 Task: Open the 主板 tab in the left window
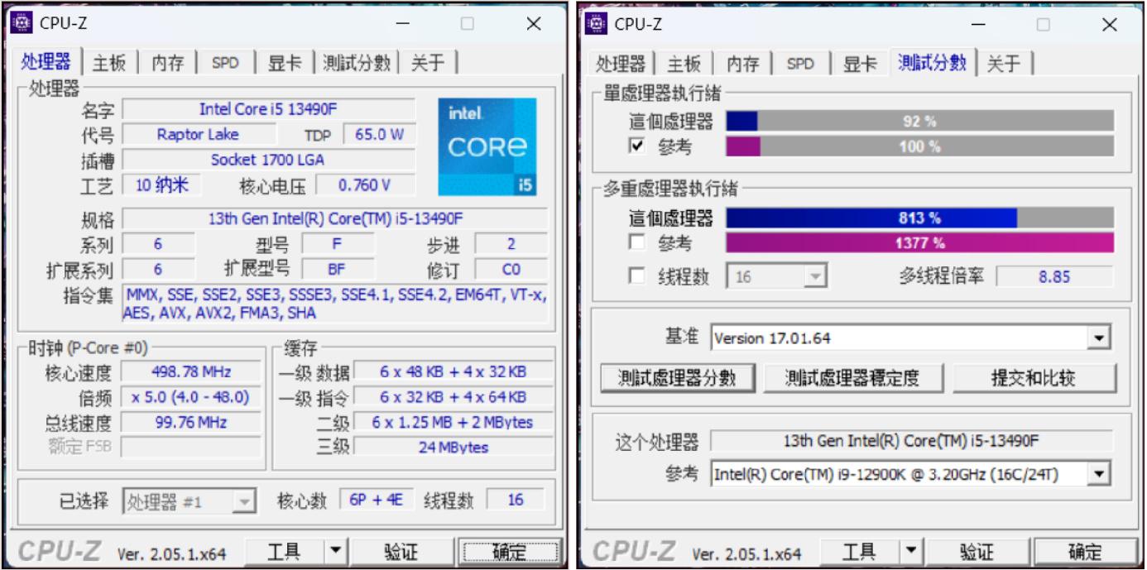point(109,63)
